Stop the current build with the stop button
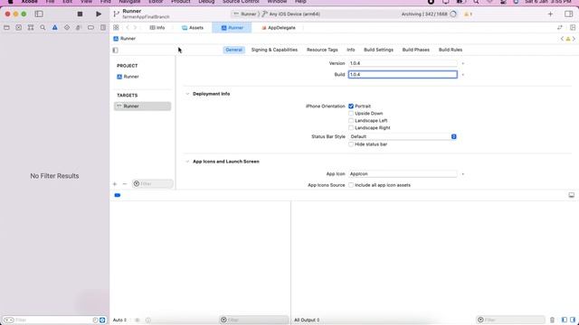The image size is (579, 325). 80,14
